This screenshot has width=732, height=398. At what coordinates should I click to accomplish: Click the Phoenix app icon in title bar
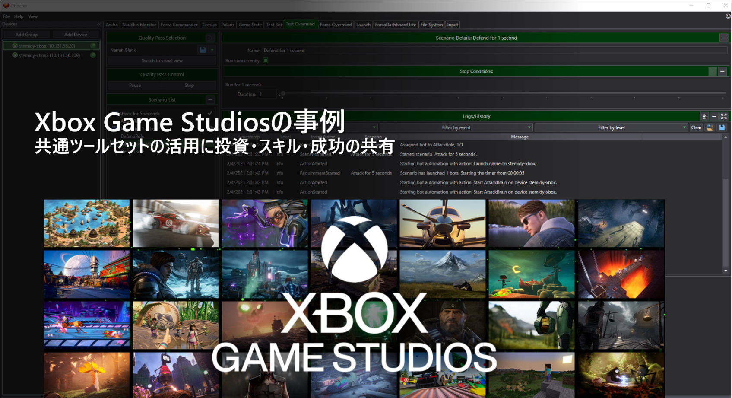6,6
